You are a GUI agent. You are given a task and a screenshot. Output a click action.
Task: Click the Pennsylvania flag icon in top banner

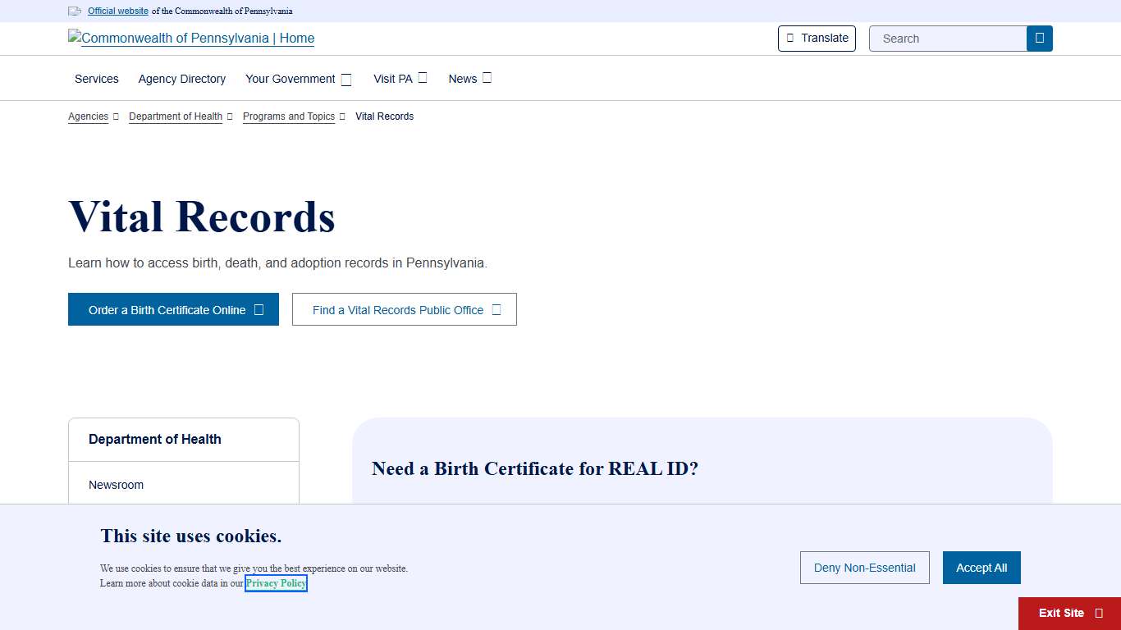pyautogui.click(x=75, y=11)
